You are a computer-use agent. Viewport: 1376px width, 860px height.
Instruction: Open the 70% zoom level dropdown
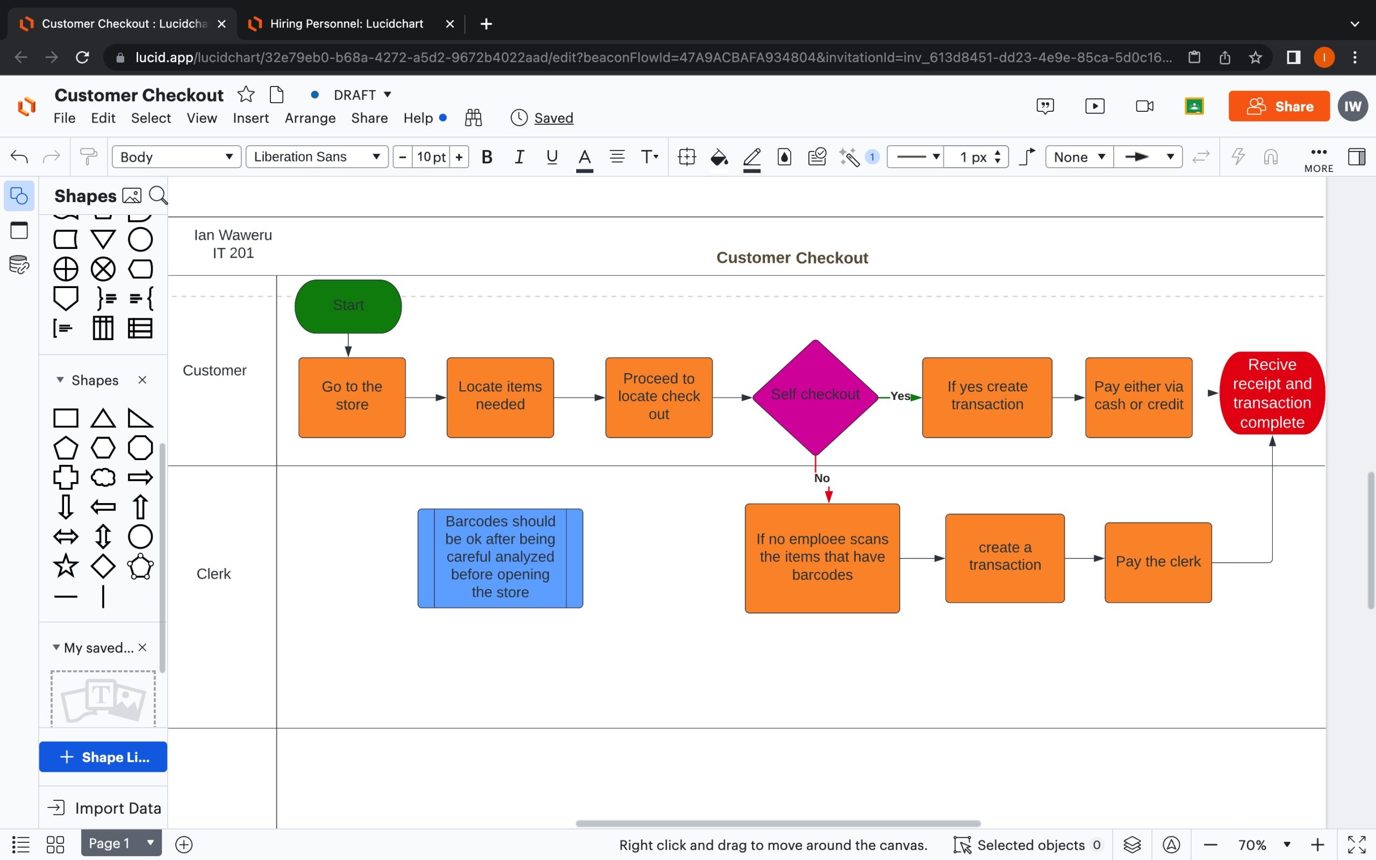[x=1264, y=844]
